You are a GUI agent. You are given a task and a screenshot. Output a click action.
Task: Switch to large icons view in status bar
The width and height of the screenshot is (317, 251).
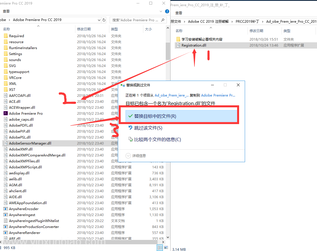(166, 248)
